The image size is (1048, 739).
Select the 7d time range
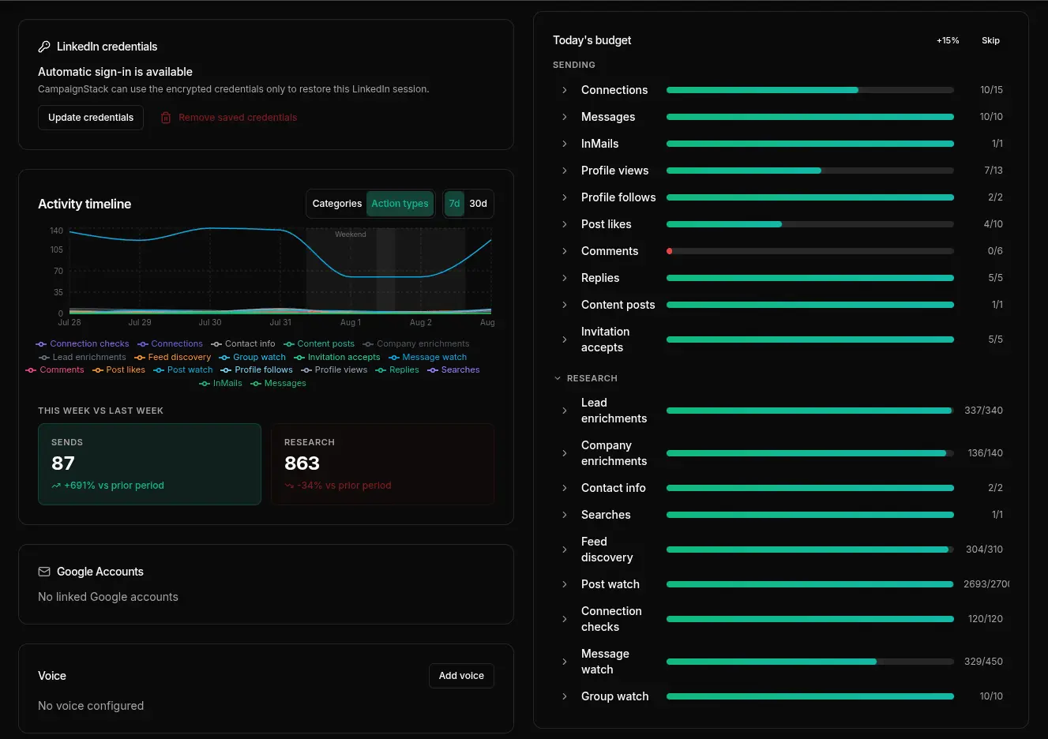point(454,204)
